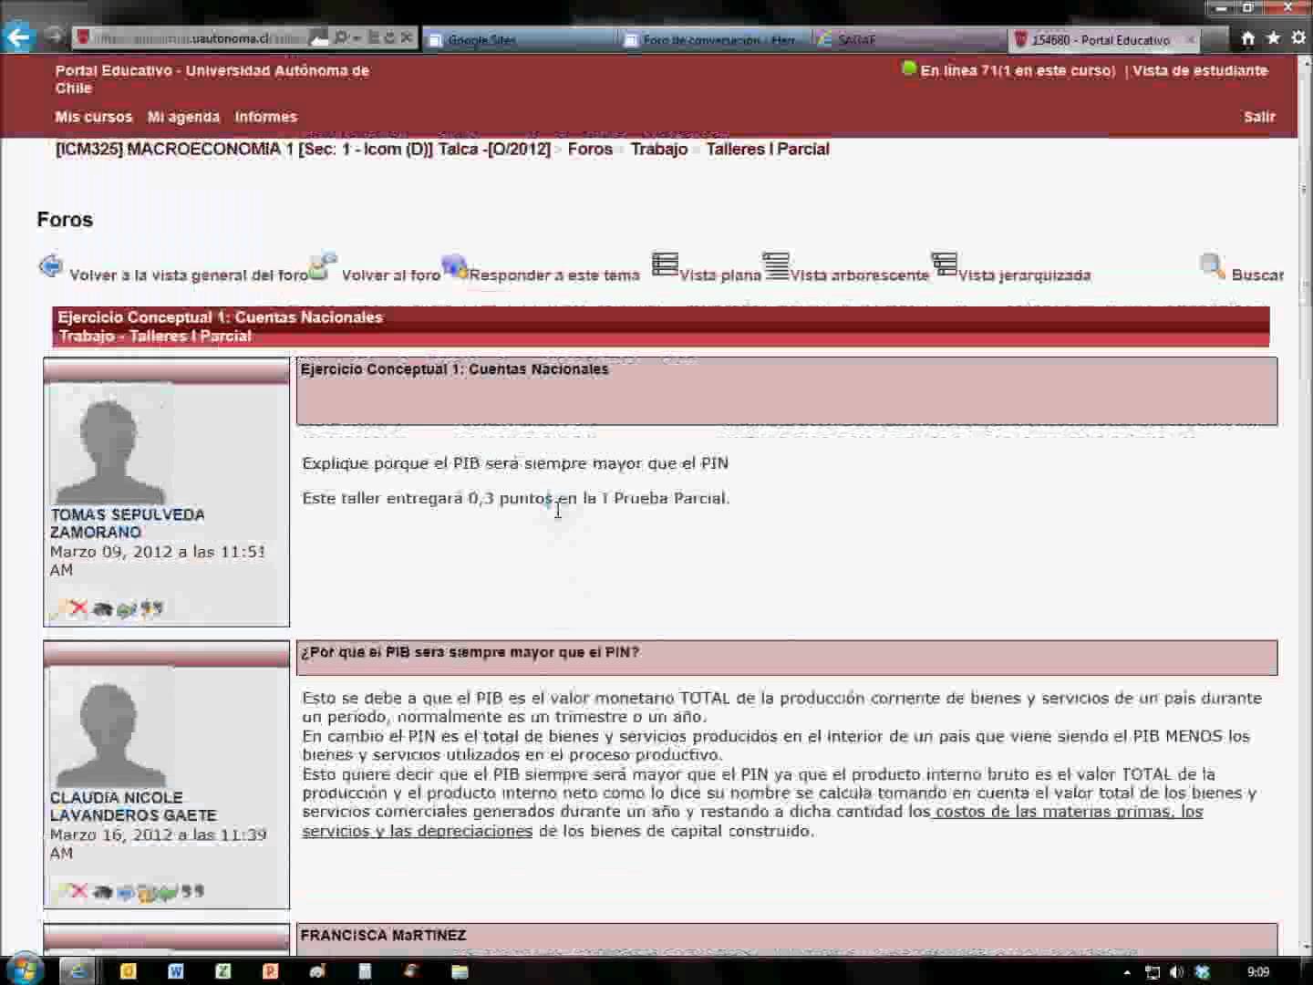Click the reply arrow icon under Claudia's message
Screen dimensions: 1313x985
pos(166,891)
